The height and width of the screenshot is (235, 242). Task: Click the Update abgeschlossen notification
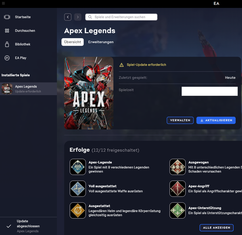click(x=28, y=226)
